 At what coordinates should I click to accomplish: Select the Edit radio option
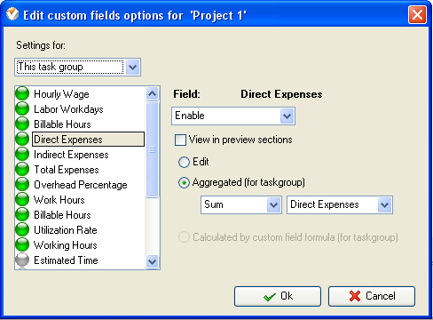[x=184, y=162]
